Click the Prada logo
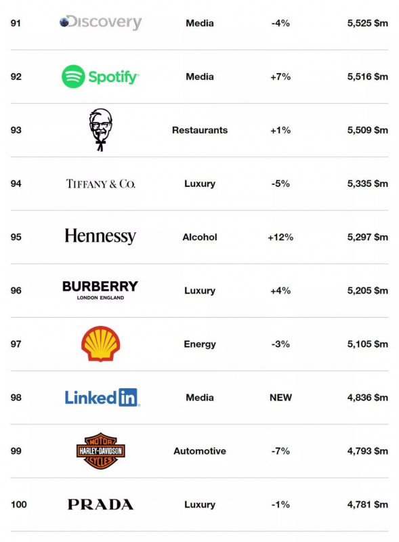Viewport: 399px width, 542px height. pos(101,504)
